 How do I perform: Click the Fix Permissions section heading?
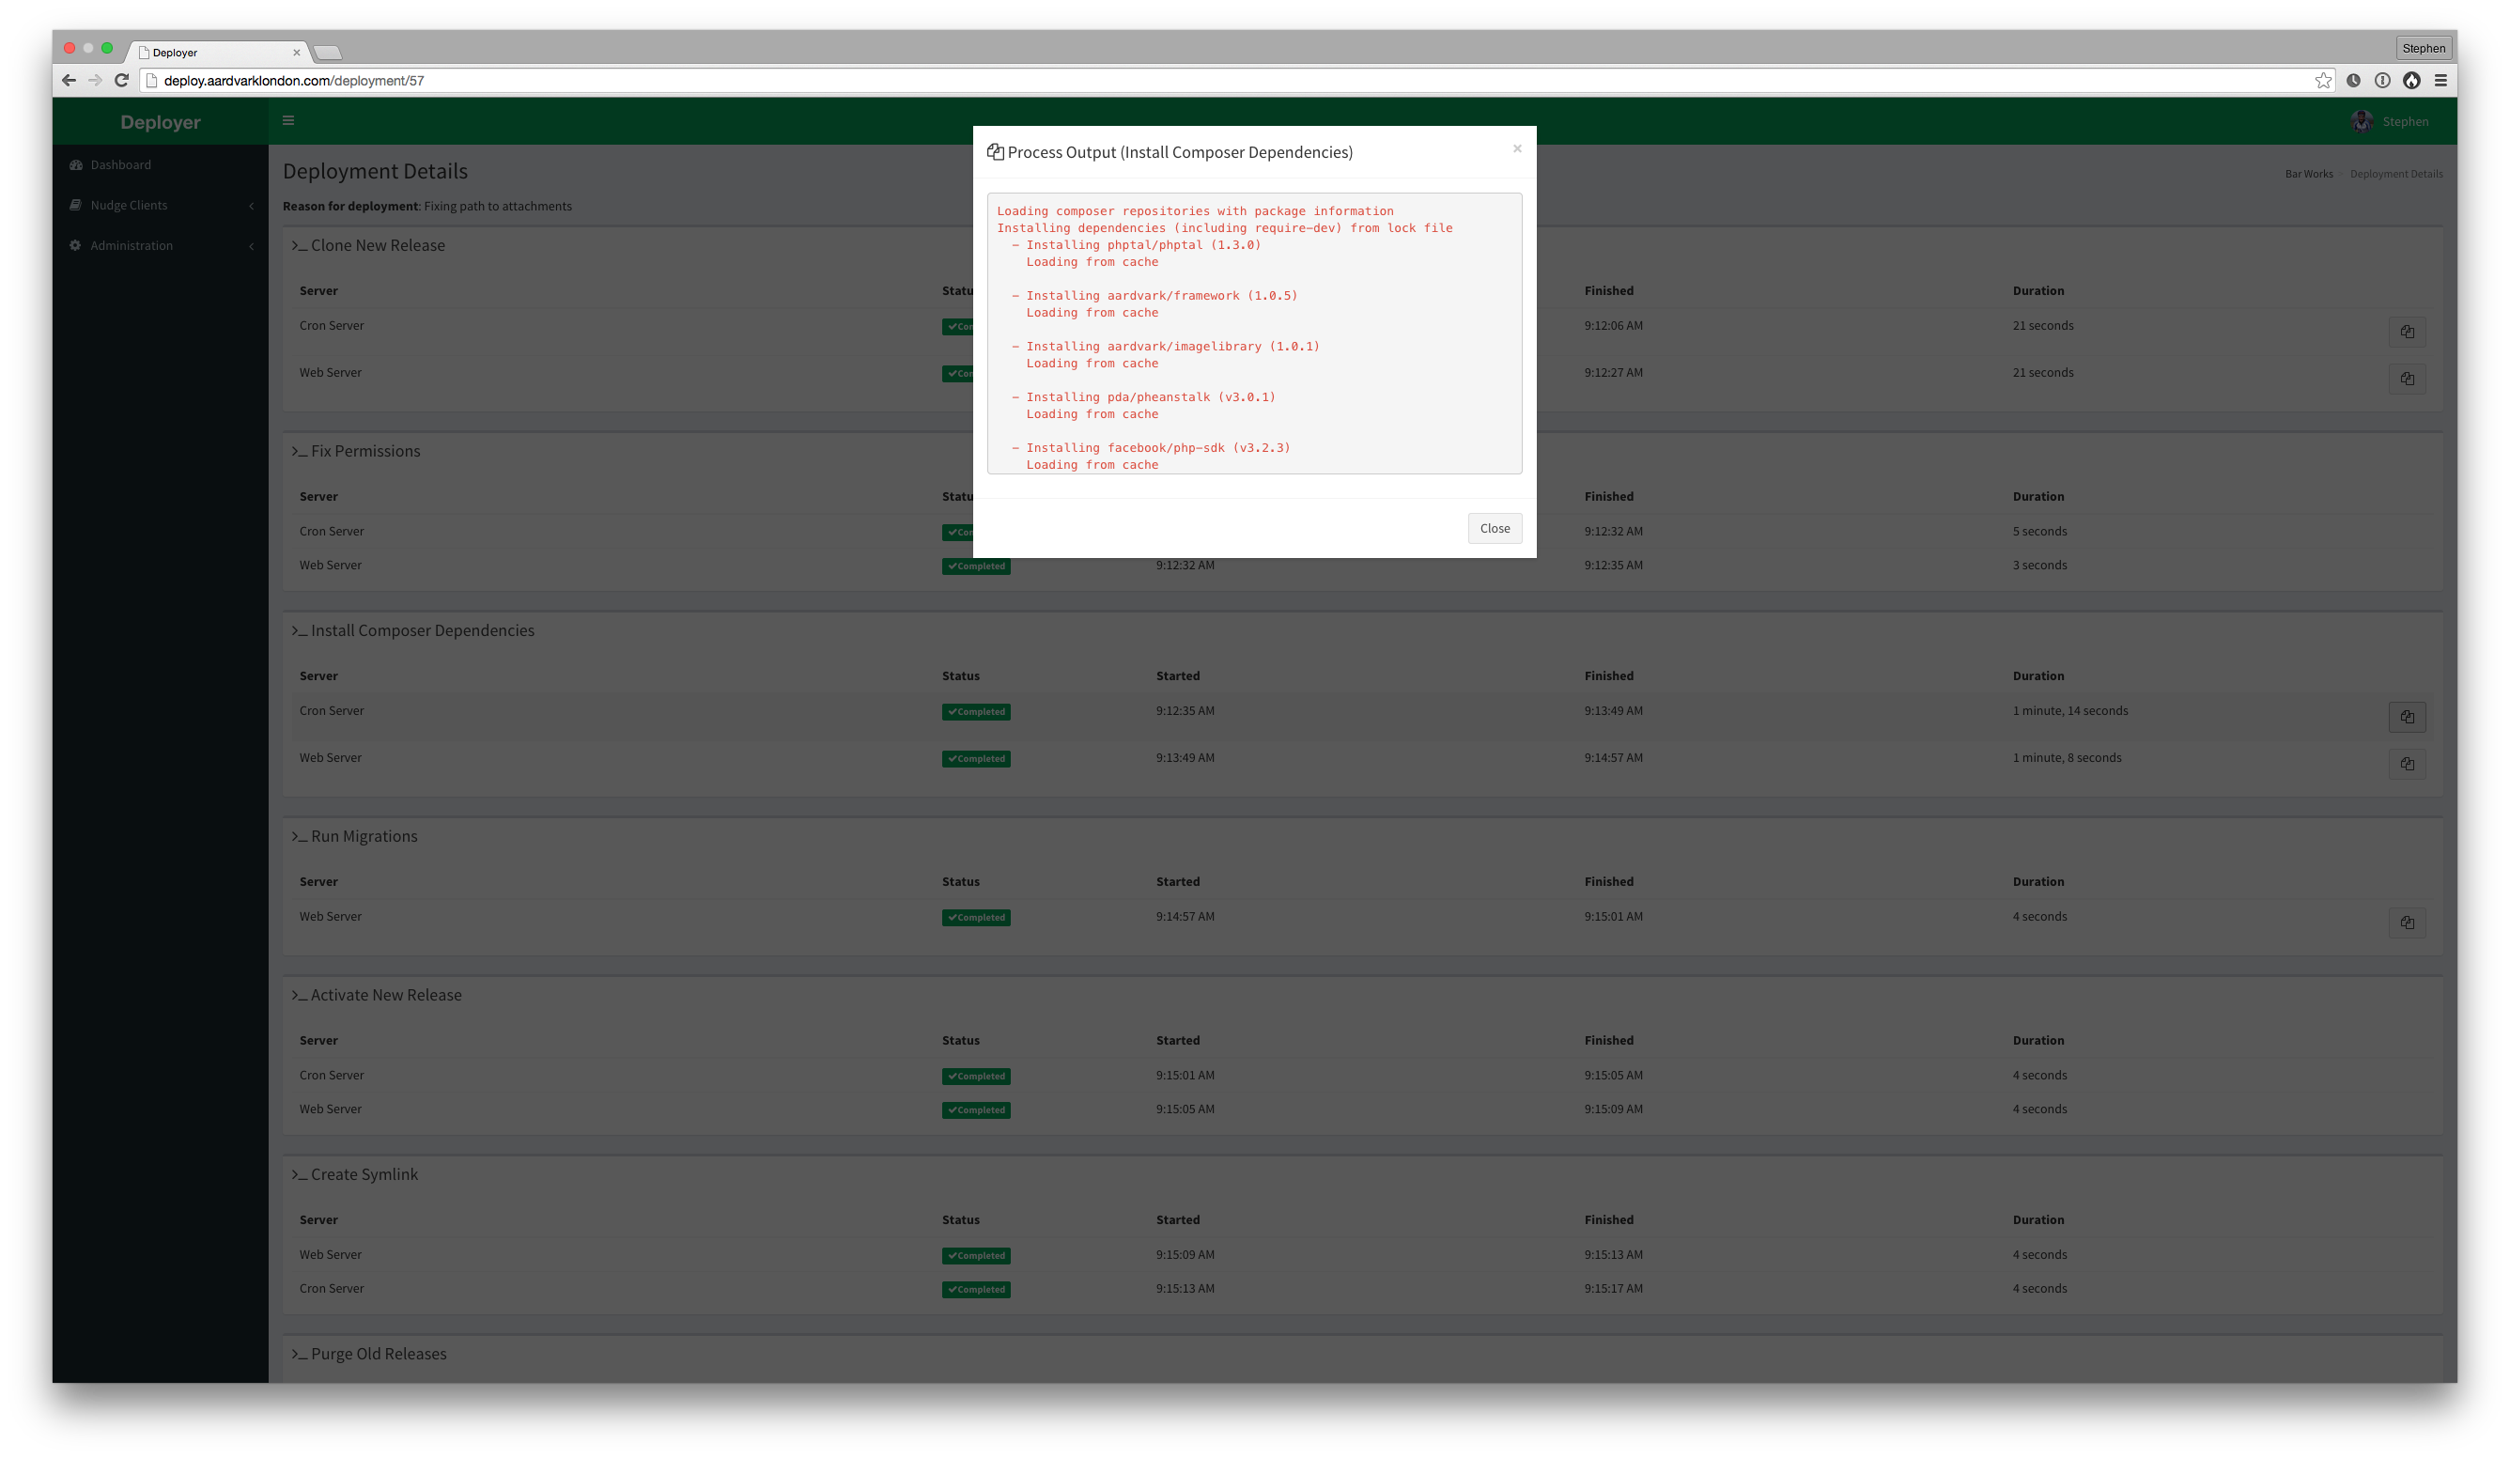(364, 451)
